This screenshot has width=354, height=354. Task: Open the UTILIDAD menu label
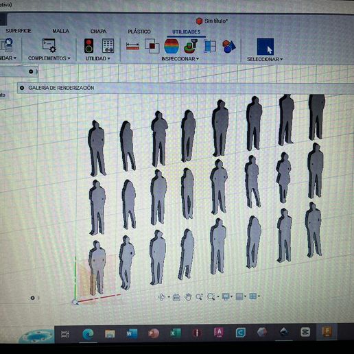pos(97,58)
